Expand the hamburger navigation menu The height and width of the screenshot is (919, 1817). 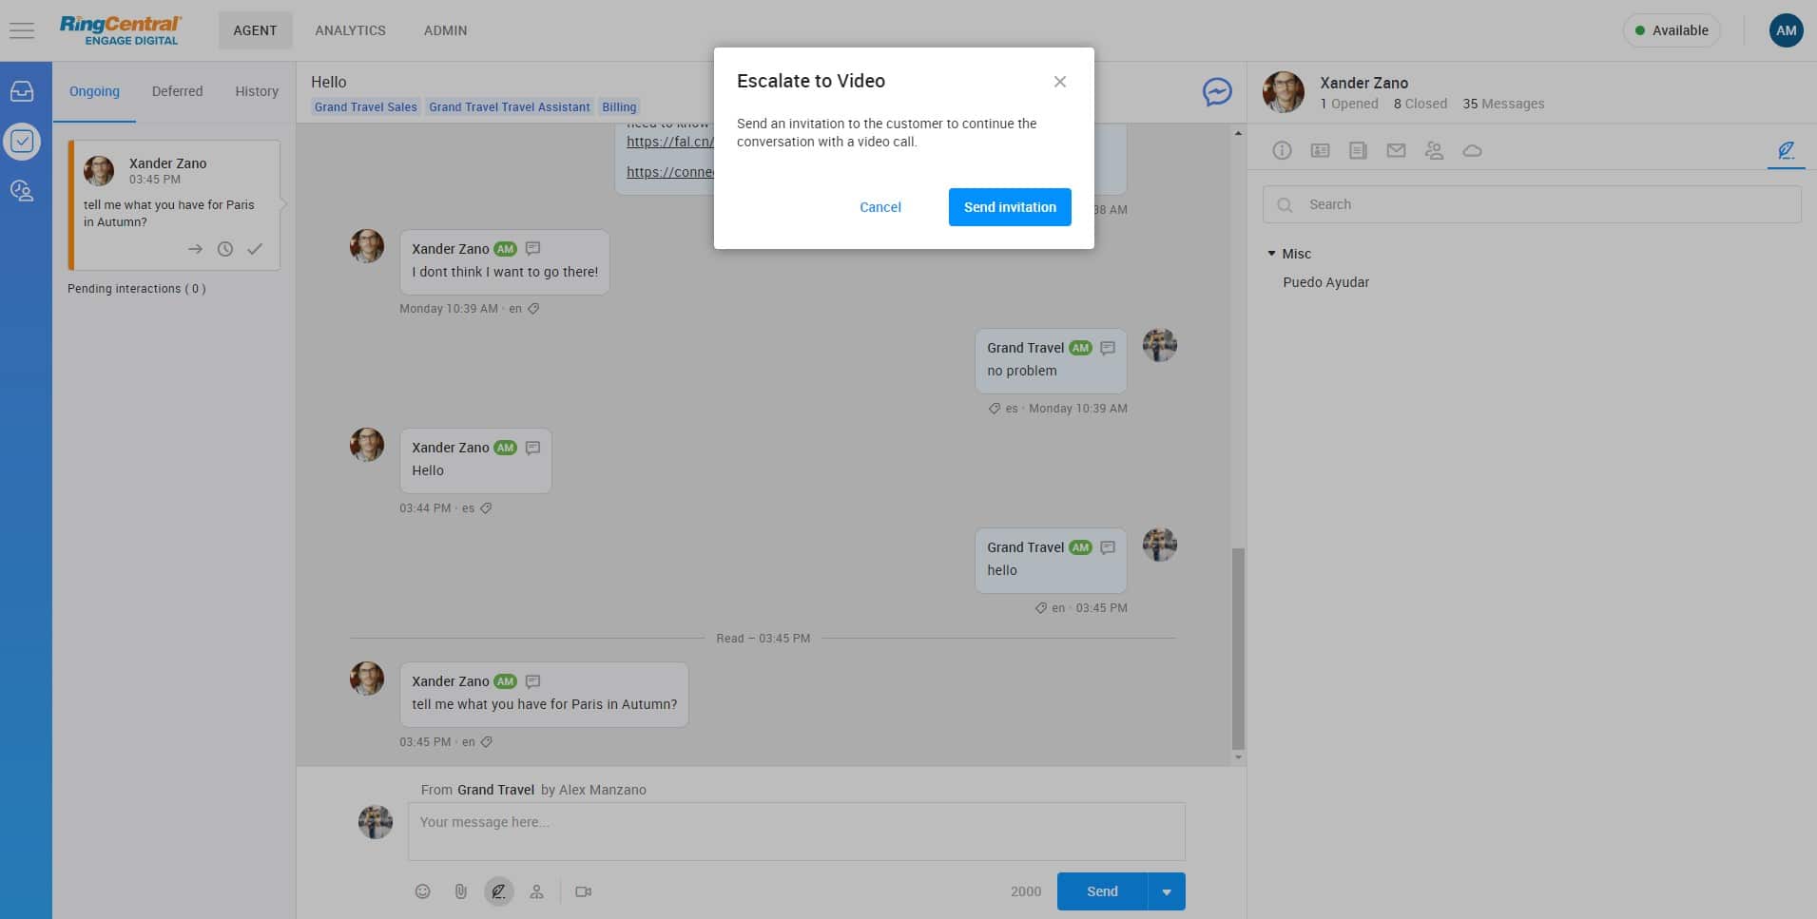point(22,30)
